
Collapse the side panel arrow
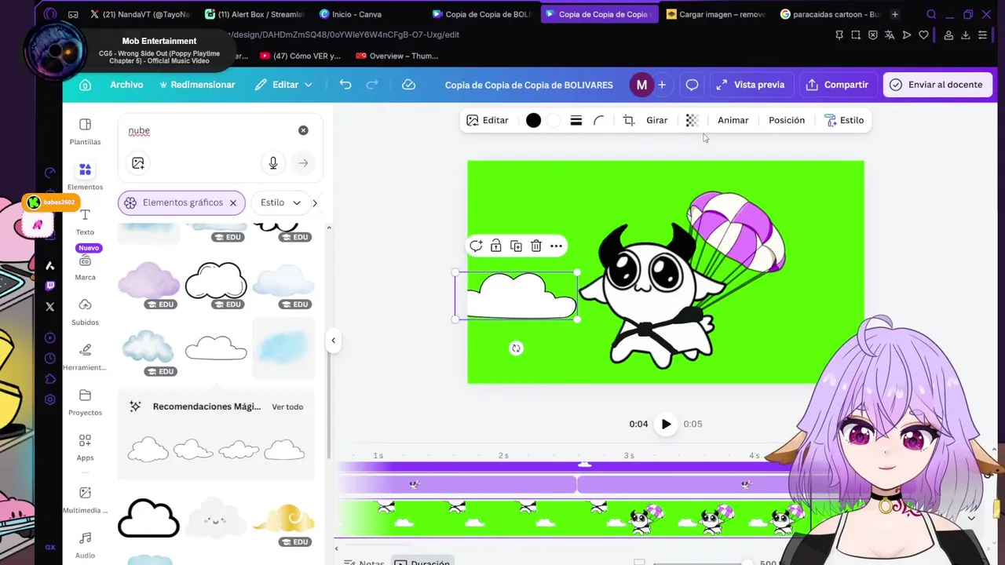tap(333, 341)
